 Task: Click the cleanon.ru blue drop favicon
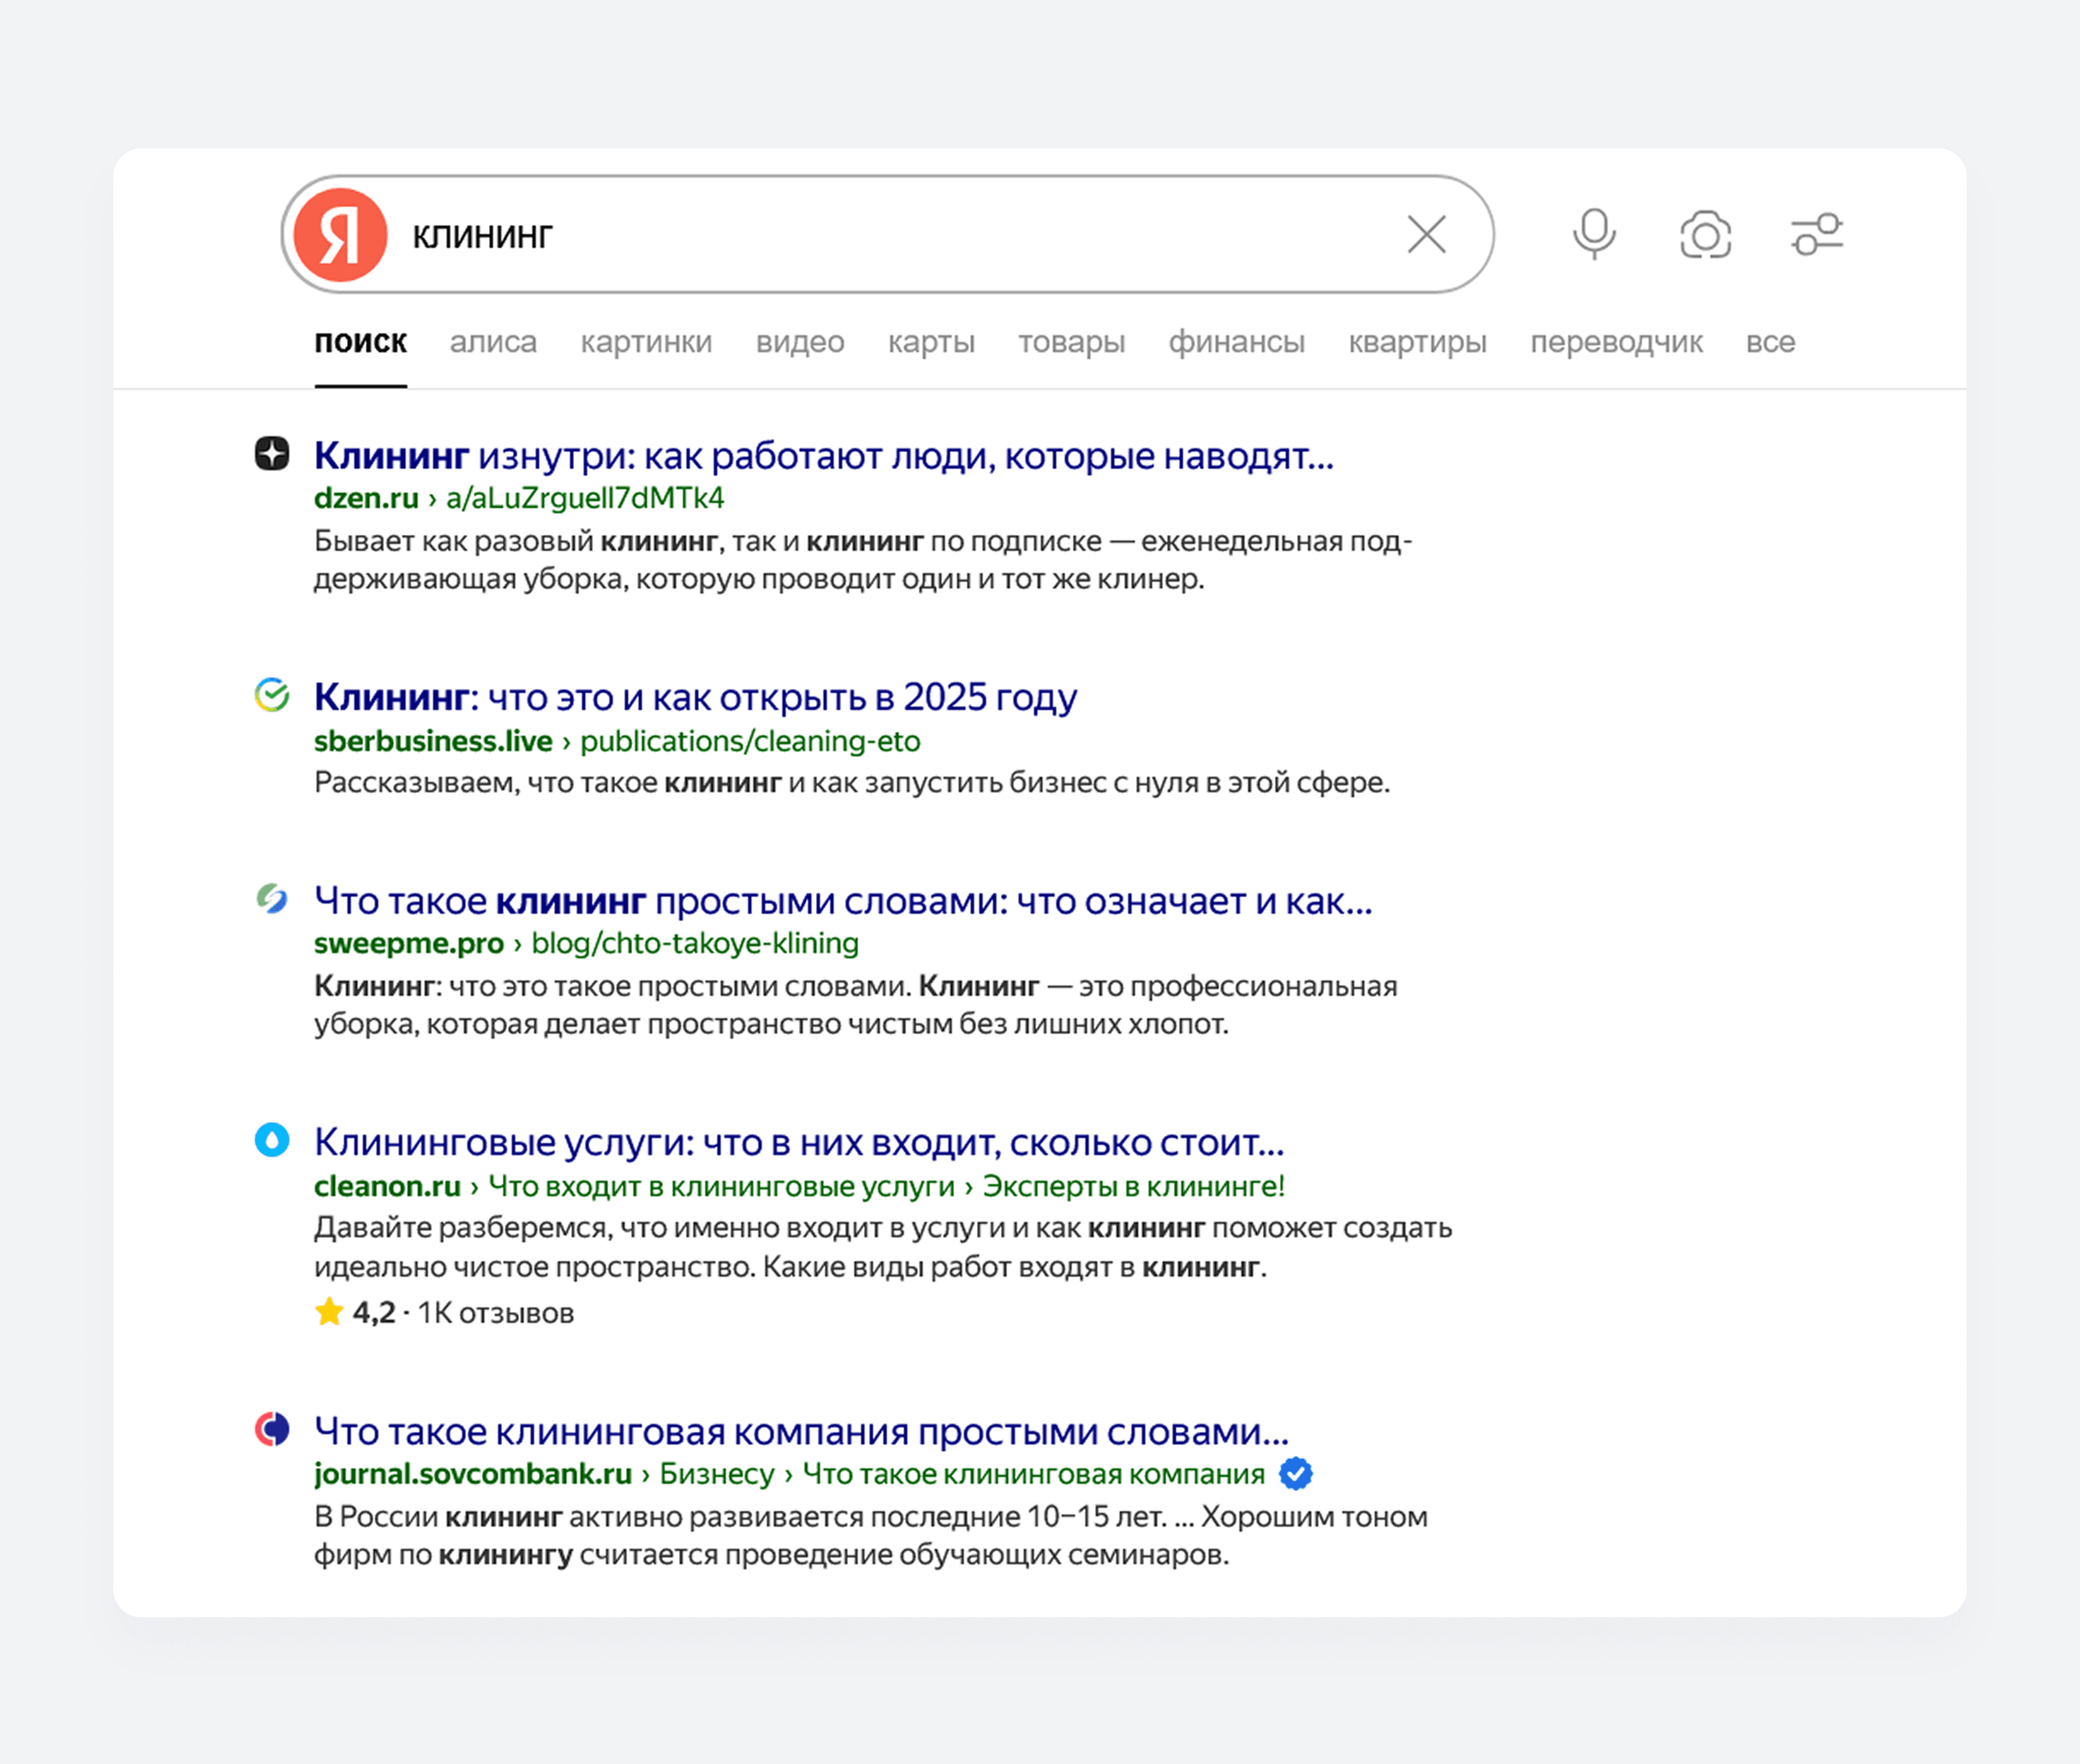coord(272,1140)
